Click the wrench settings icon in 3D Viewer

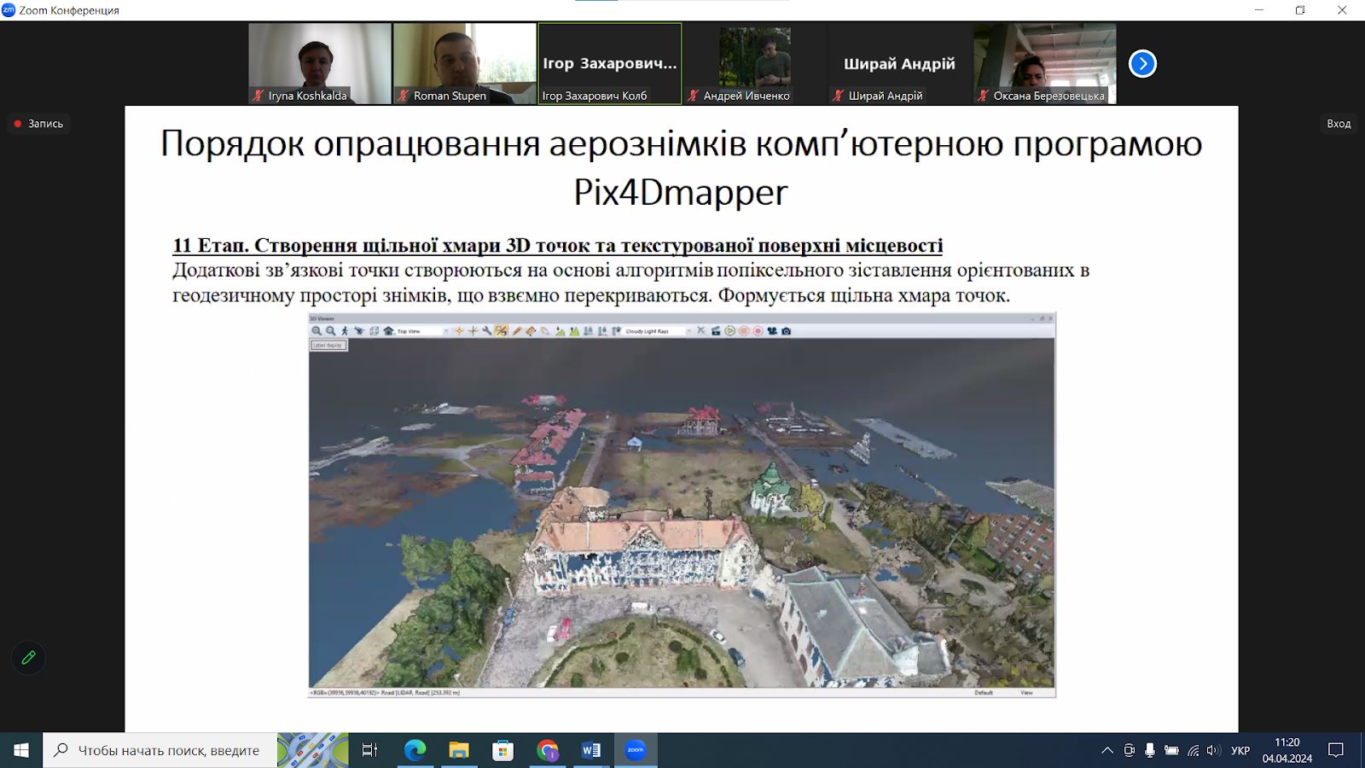pos(487,331)
